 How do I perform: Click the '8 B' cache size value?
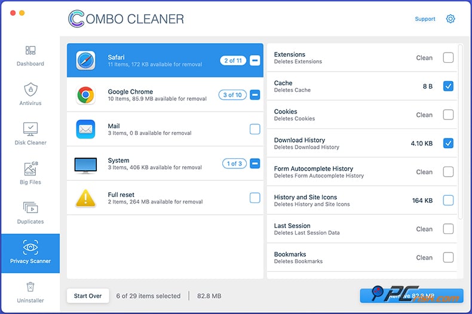pos(428,87)
